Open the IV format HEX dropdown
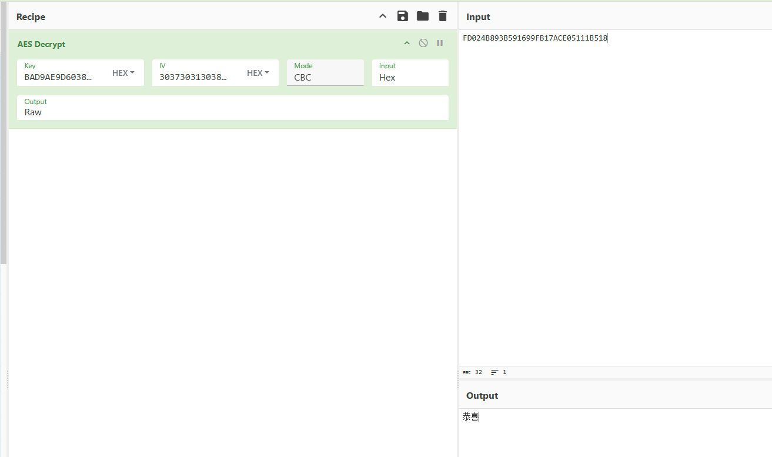 (258, 73)
